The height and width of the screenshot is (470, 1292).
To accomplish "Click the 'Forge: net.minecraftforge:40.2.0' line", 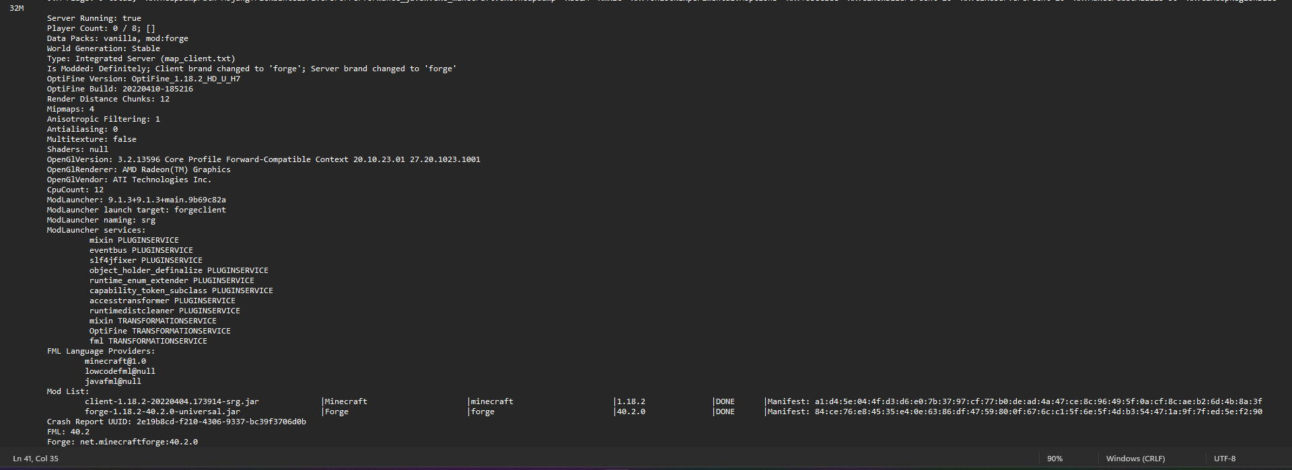I will point(122,442).
